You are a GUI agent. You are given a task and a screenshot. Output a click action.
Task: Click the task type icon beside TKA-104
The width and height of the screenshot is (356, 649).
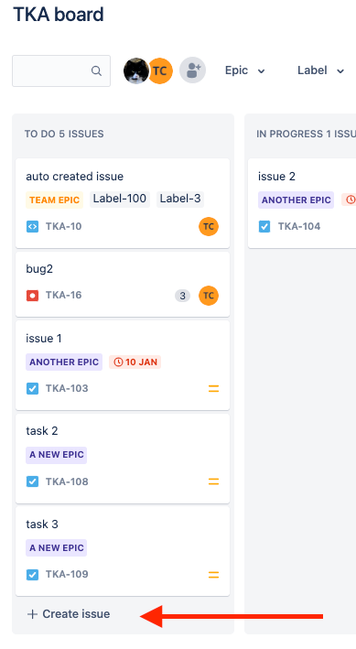(264, 226)
